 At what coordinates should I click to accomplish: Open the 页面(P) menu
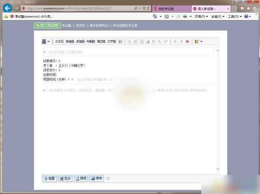(201, 16)
